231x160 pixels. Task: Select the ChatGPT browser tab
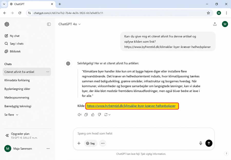pos(32,4)
